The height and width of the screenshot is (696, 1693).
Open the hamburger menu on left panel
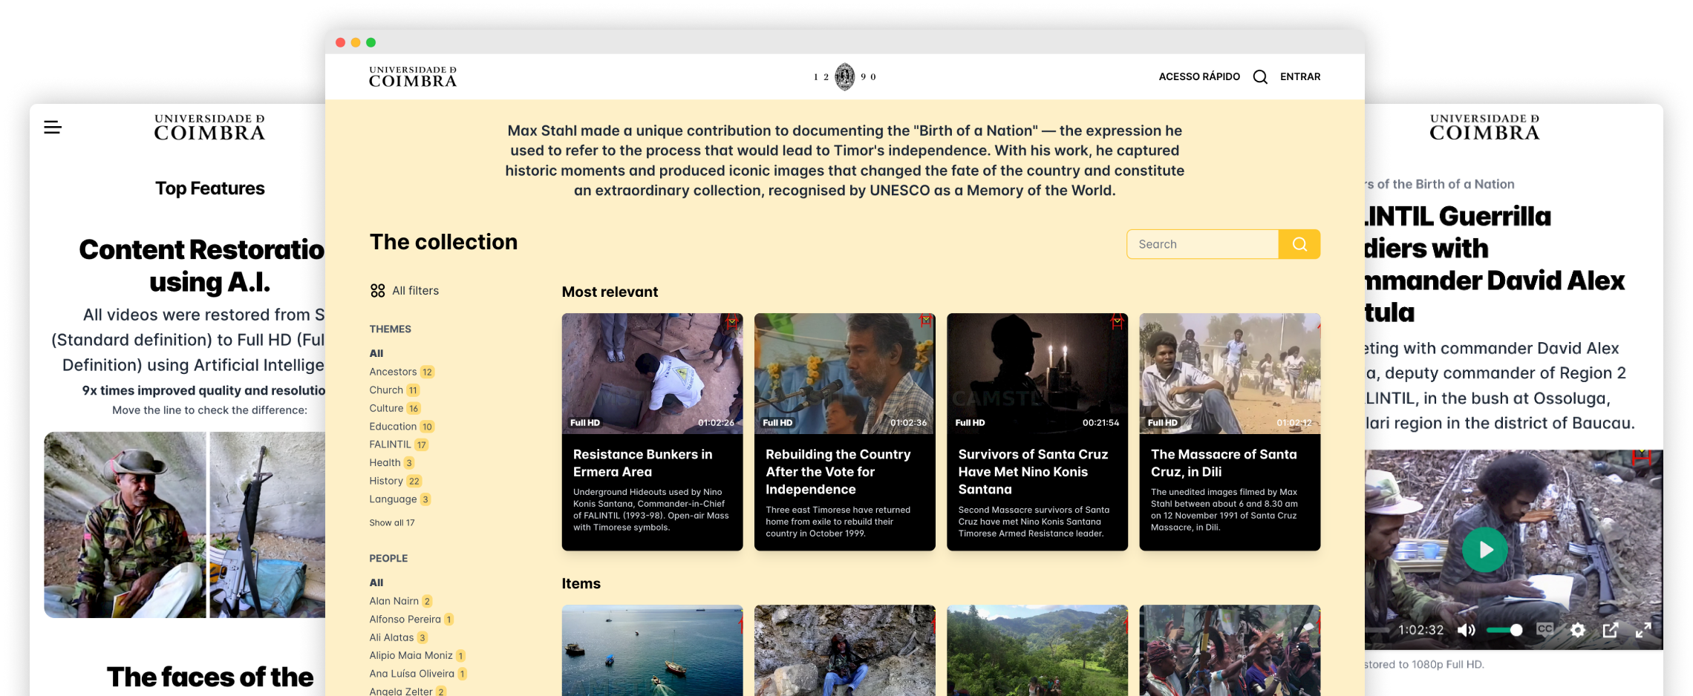coord(53,128)
